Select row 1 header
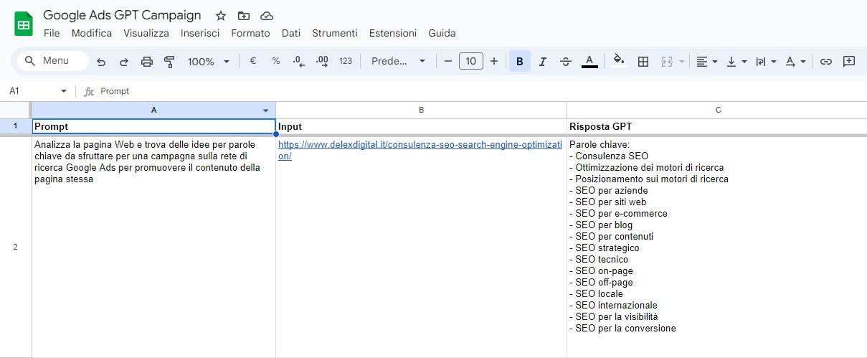This screenshot has width=867, height=358. click(16, 126)
